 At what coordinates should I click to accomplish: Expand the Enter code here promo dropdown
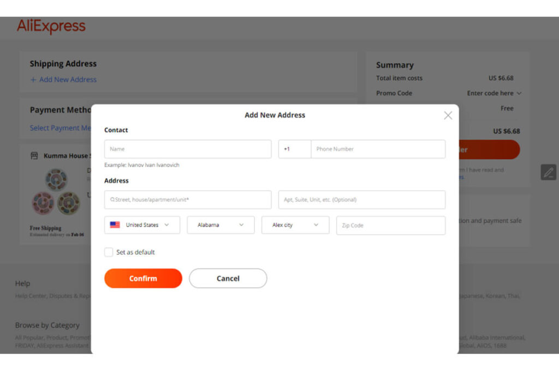[x=493, y=93]
